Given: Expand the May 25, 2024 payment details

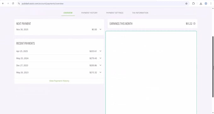Looking at the screenshot, I should [100, 58].
